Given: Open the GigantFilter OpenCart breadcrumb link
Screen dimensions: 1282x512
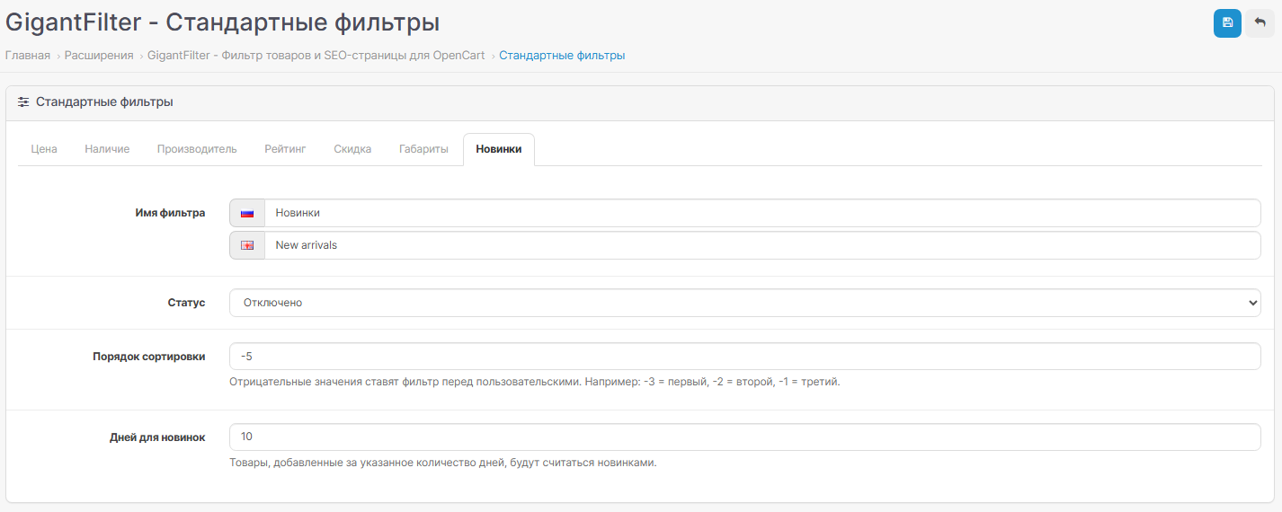Looking at the screenshot, I should coord(316,56).
